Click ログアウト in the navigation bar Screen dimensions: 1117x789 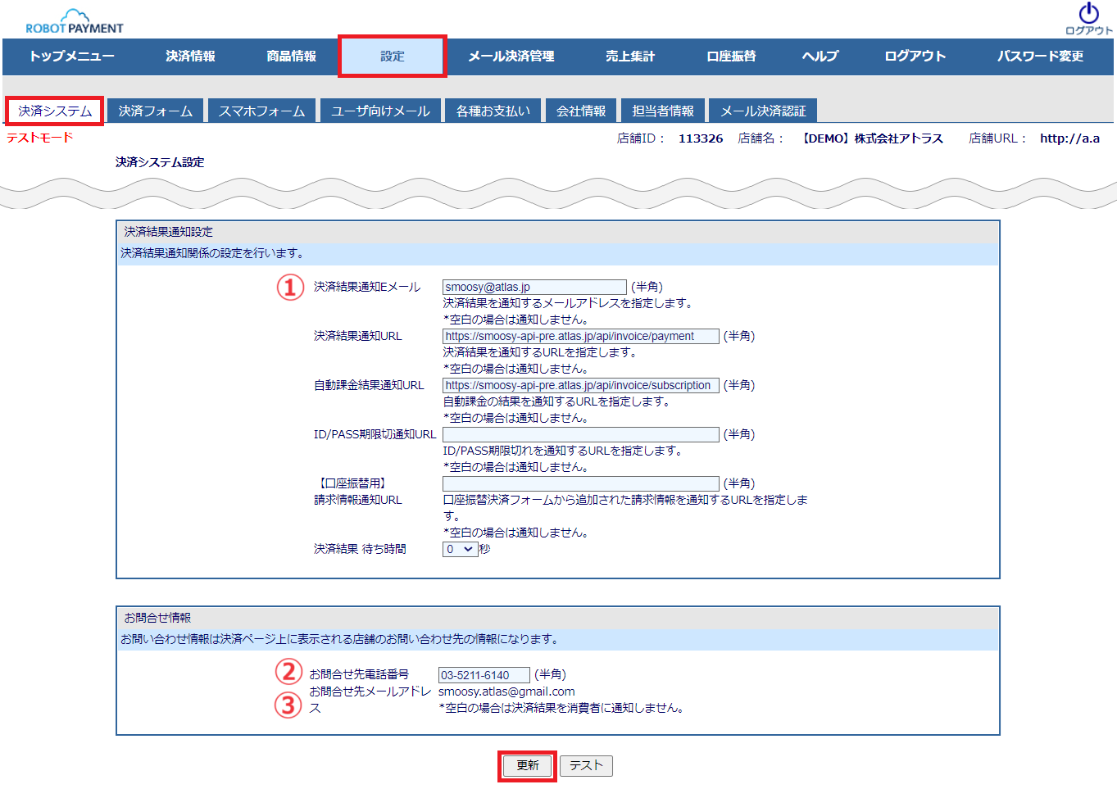point(915,57)
